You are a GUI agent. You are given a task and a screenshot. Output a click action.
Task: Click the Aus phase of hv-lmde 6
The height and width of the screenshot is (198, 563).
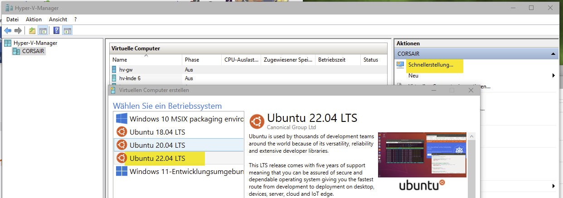pos(189,78)
